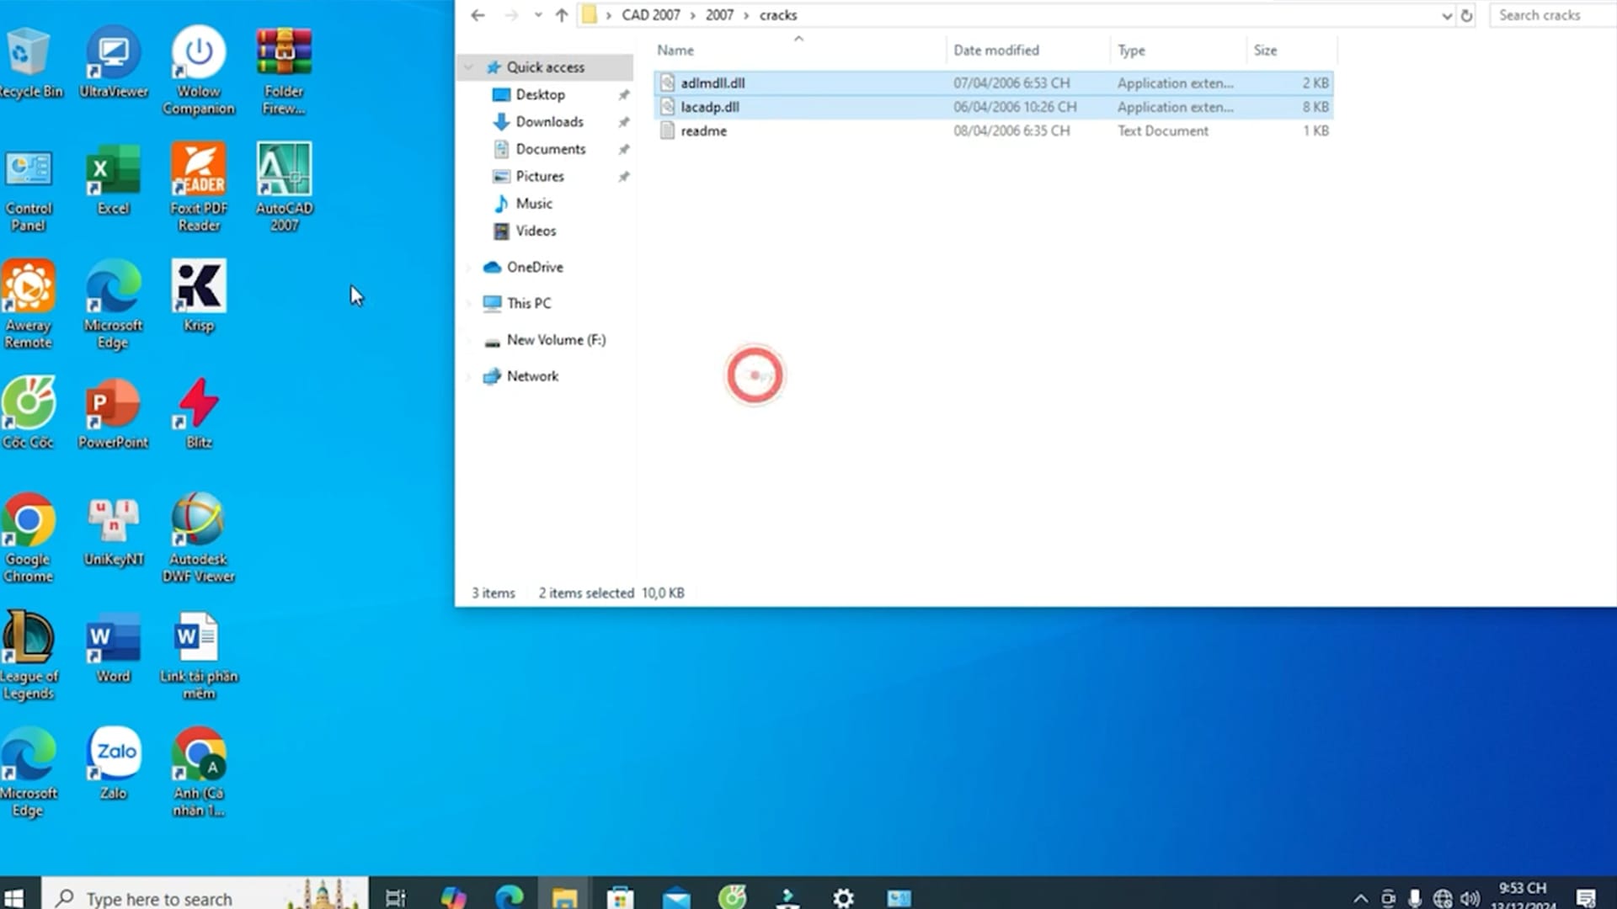The image size is (1617, 909).
Task: Open the Windows Start menu
Action: [x=14, y=897]
